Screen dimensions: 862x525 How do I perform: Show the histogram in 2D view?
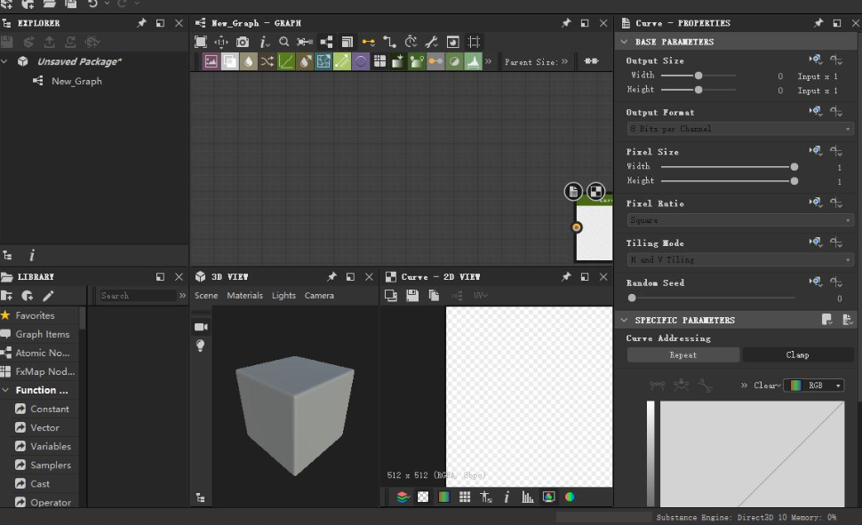[x=528, y=497]
